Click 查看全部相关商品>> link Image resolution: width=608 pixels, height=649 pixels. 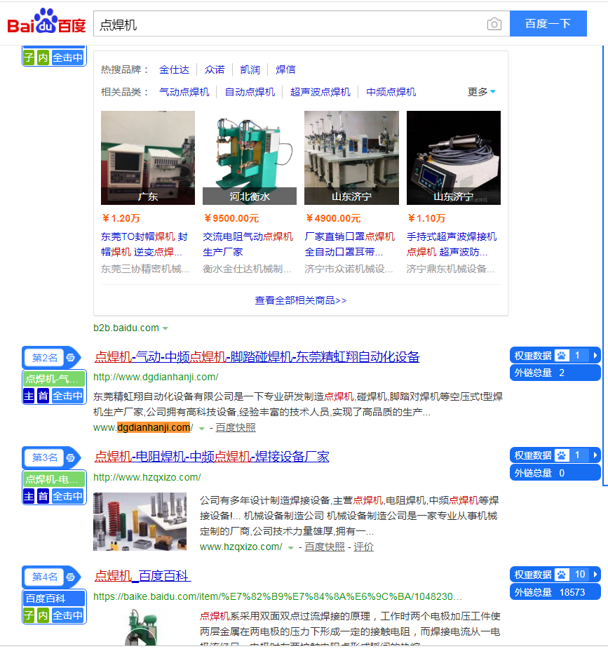301,300
